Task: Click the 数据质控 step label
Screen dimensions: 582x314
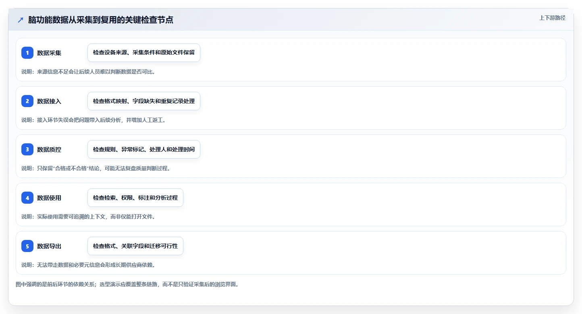Action: (x=49, y=149)
